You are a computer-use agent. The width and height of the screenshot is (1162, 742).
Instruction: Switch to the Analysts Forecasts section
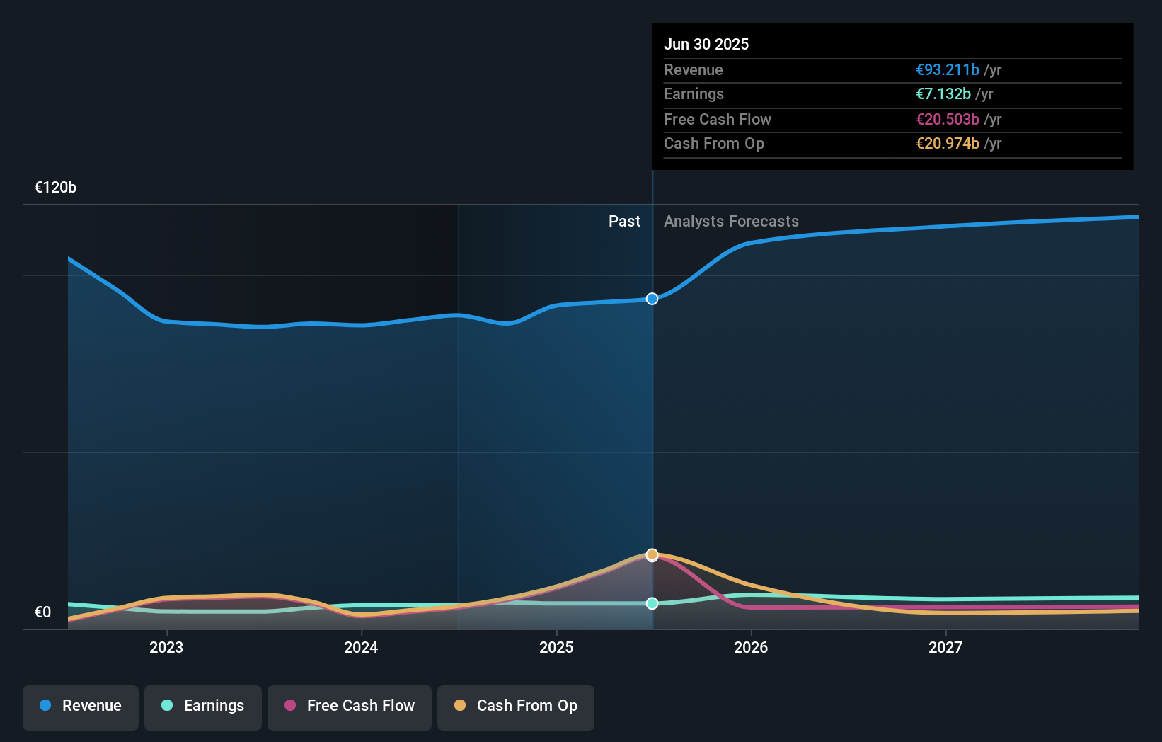point(731,221)
